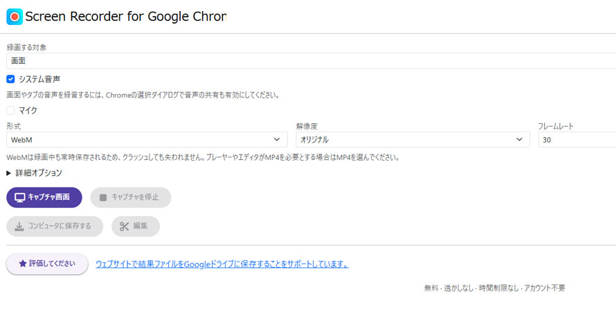Open the Googleドライブ save support link

click(x=222, y=264)
